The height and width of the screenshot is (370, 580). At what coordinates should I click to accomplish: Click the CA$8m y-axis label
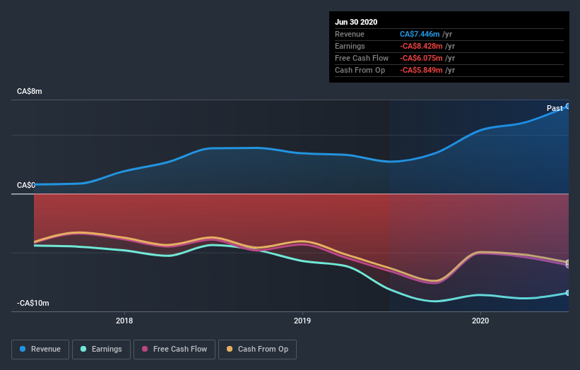30,91
